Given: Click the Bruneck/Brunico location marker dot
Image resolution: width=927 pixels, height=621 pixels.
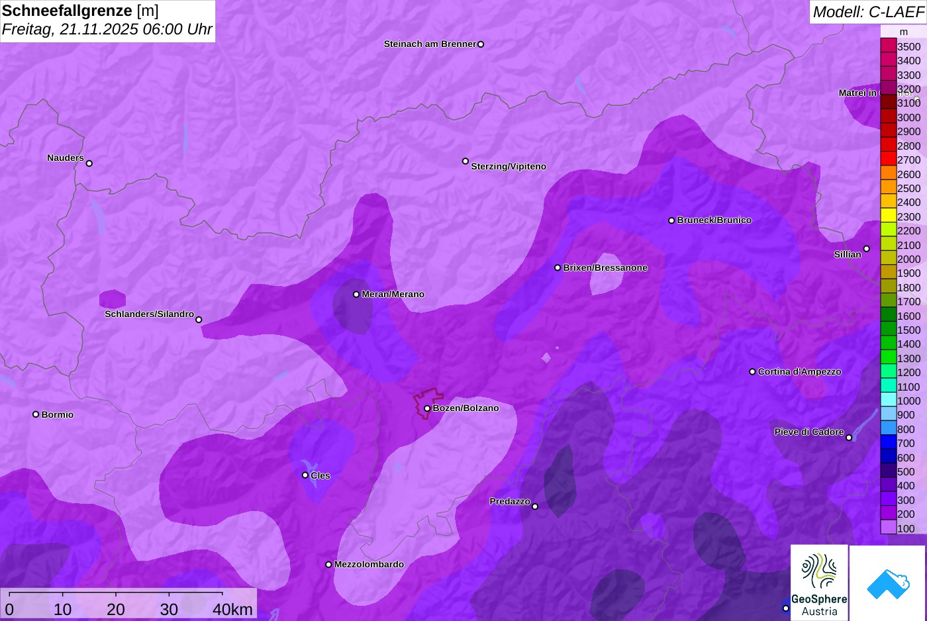Looking at the screenshot, I should click(x=671, y=220).
